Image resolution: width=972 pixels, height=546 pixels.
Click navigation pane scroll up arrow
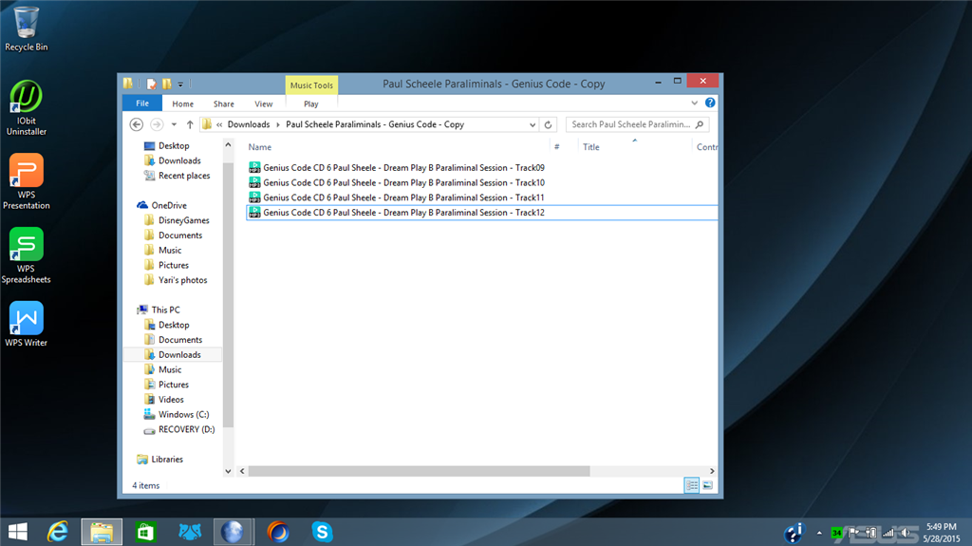point(228,144)
